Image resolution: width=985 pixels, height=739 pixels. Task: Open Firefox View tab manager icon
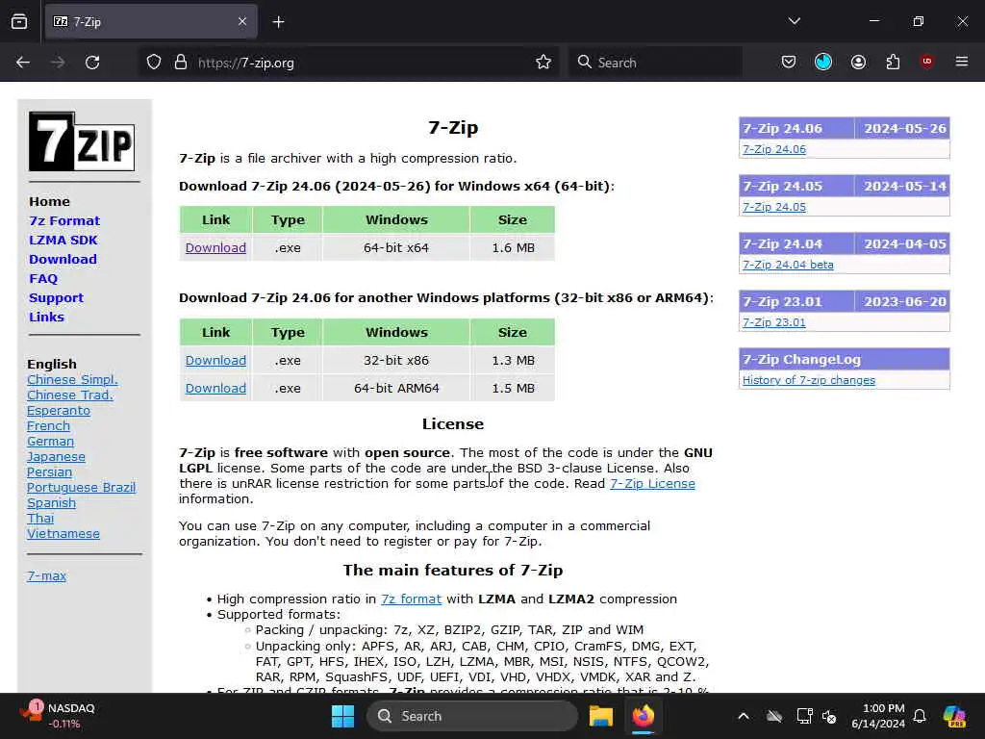tap(19, 22)
